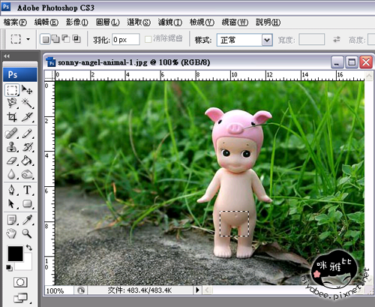
Task: Select the Zoom tool
Action: [27, 233]
